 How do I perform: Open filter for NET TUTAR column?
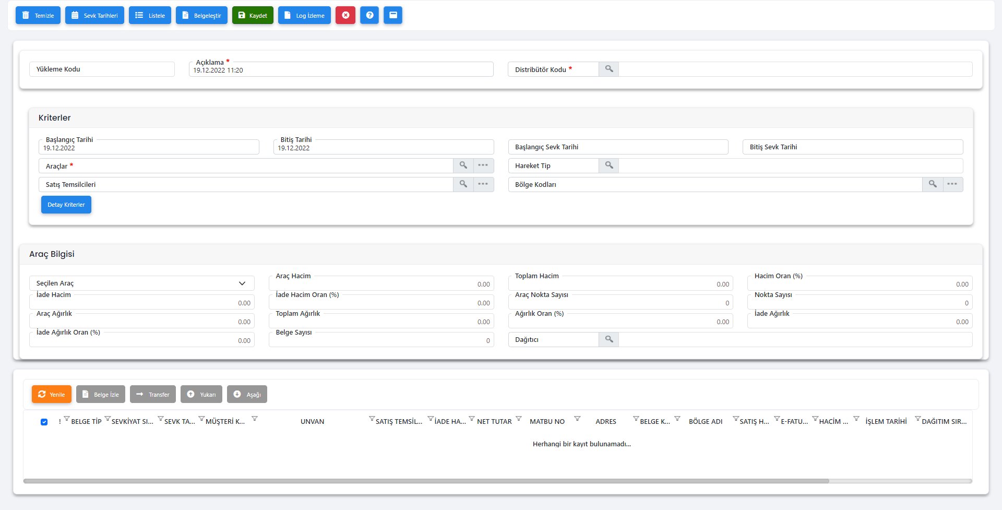click(x=518, y=419)
